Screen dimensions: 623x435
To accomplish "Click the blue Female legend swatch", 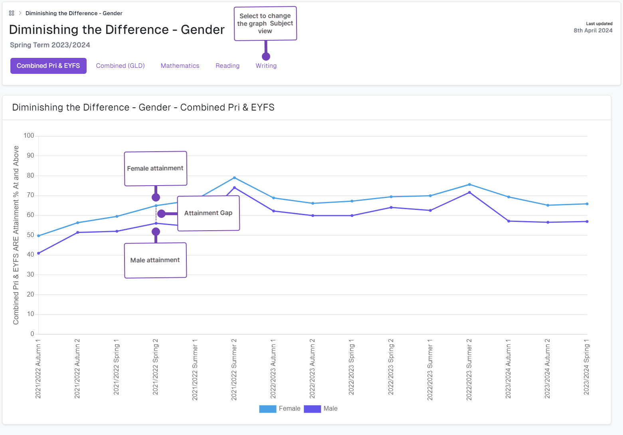I will point(267,409).
